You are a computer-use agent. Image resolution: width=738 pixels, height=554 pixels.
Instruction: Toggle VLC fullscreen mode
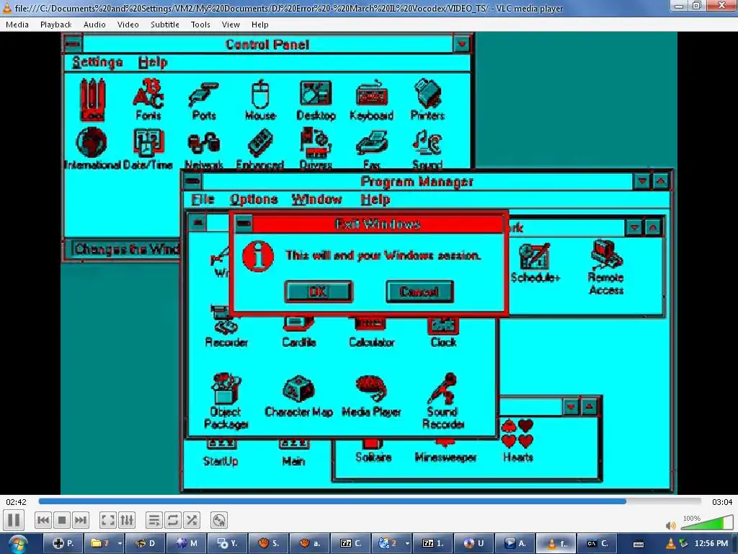[x=108, y=521]
